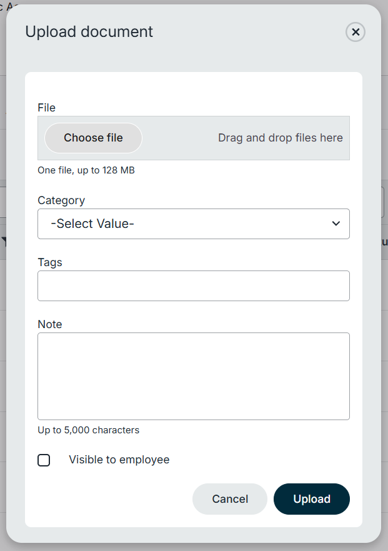
Task: Click the File field label
Action: click(x=47, y=108)
